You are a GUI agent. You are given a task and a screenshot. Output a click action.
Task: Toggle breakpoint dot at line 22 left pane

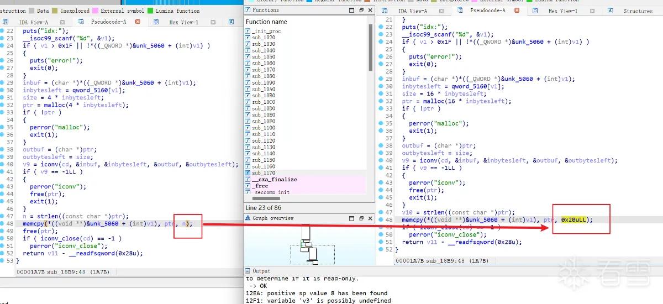[x=2, y=32]
